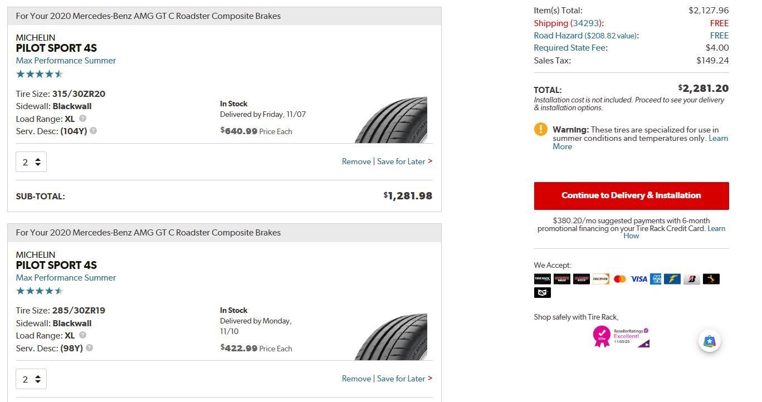762x402 pixels.
Task: Save the 285/30ZR19 tire for later
Action: coord(401,379)
